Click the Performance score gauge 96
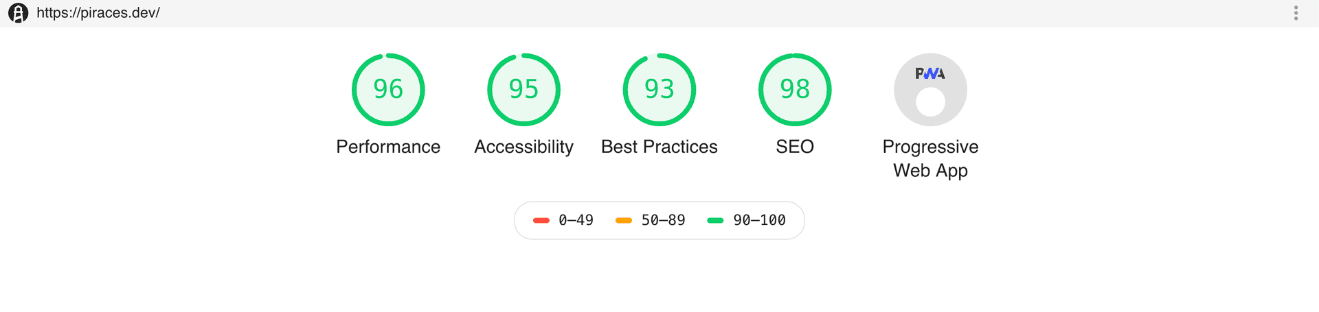 point(388,89)
